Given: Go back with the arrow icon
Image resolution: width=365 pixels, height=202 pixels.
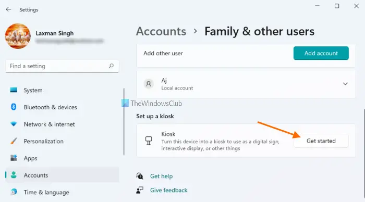Looking at the screenshot, I should pos(8,9).
